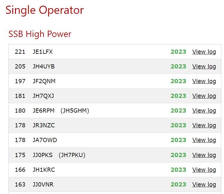Open View log for JH4UYB

click(204, 67)
